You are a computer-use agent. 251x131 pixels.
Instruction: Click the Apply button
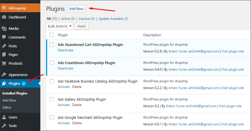pyautogui.click(x=82, y=26)
